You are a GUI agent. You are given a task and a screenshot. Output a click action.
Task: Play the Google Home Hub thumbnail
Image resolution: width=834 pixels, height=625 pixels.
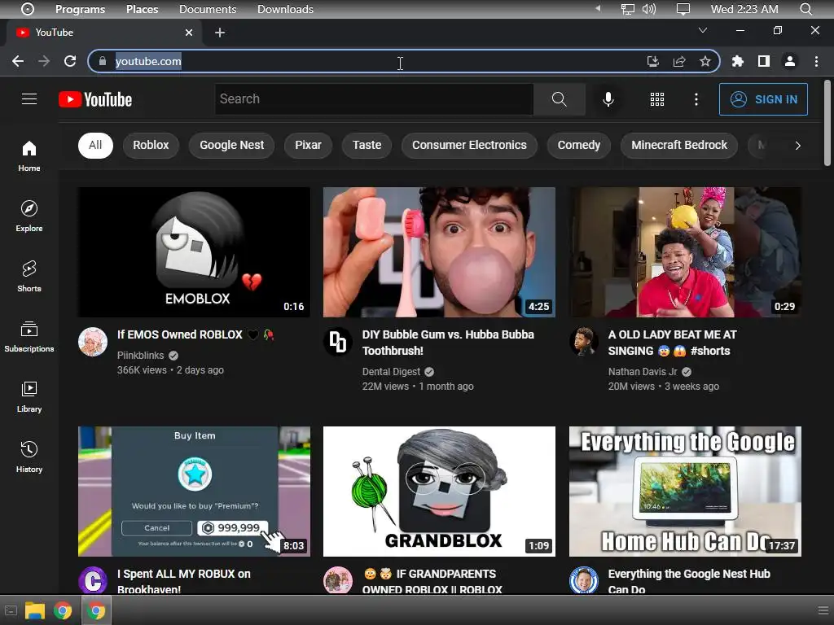(685, 491)
